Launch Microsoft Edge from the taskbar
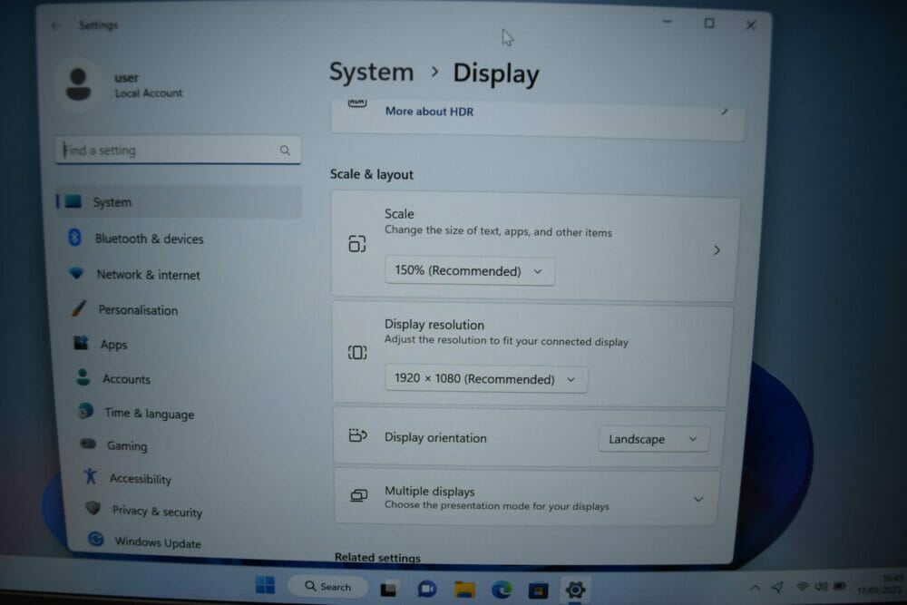Viewport: 907px width, 605px height. 502,590
